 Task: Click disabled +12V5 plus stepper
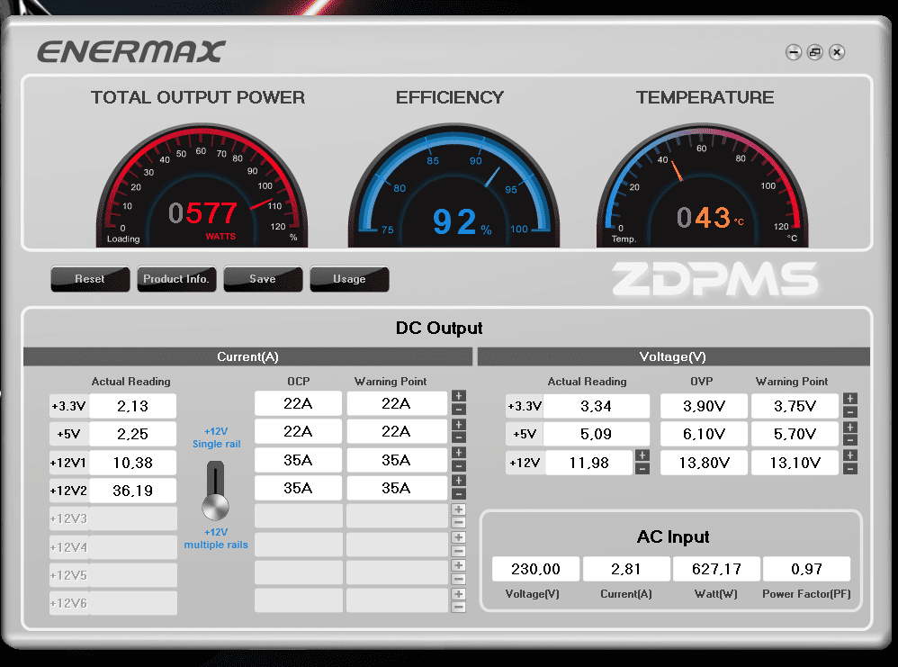point(459,565)
